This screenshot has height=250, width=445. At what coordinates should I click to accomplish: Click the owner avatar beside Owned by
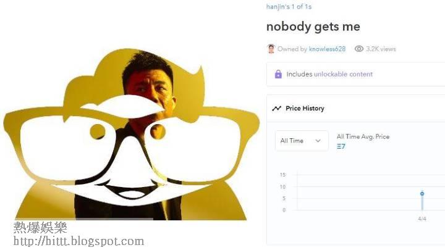271,49
